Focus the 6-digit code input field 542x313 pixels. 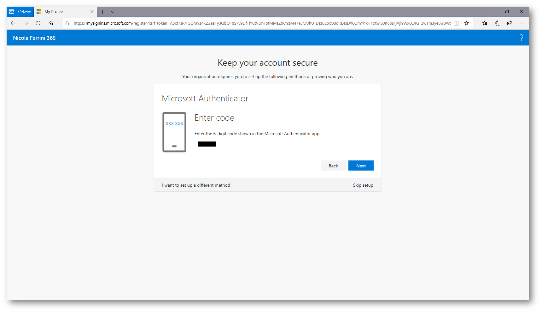tap(257, 144)
